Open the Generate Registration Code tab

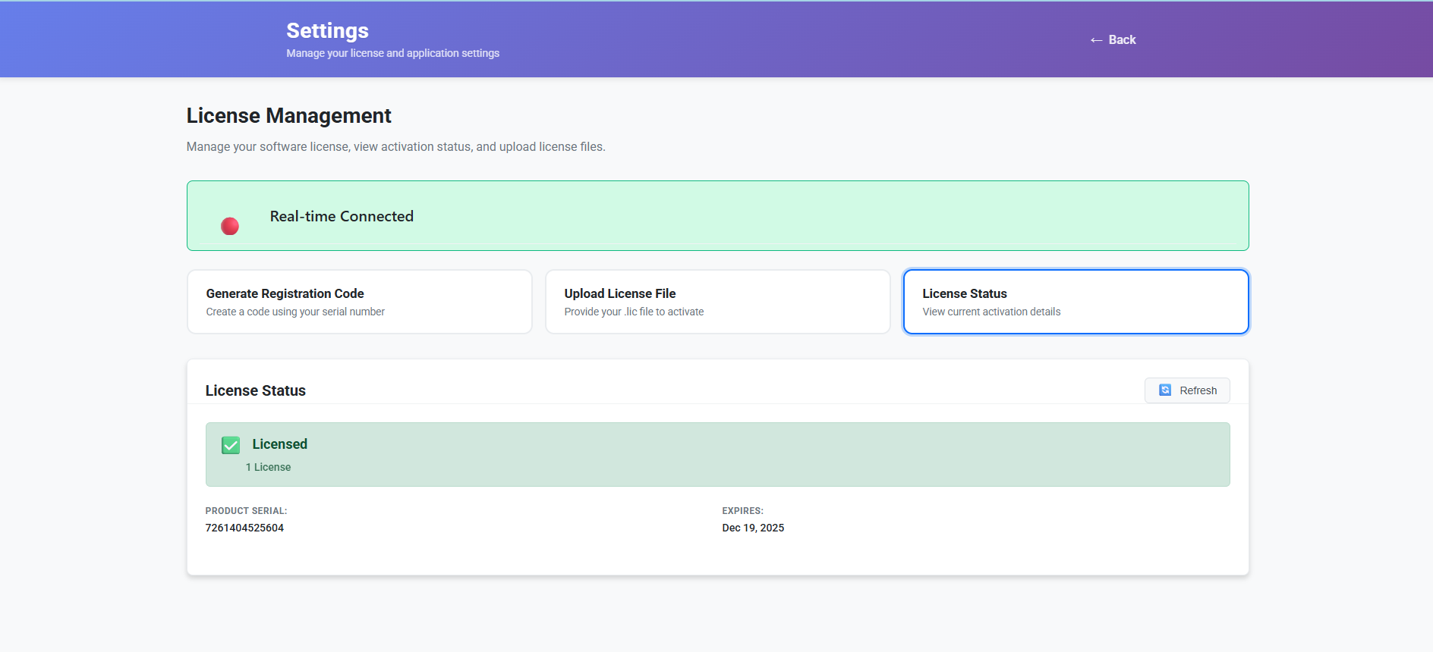point(359,302)
